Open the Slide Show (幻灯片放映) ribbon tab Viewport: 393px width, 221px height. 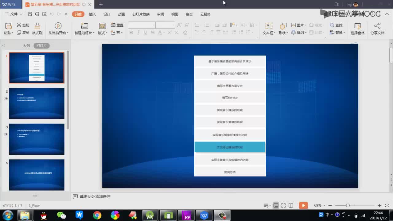click(x=141, y=14)
